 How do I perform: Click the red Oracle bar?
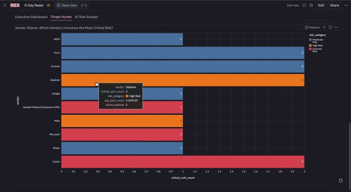(x=182, y=162)
